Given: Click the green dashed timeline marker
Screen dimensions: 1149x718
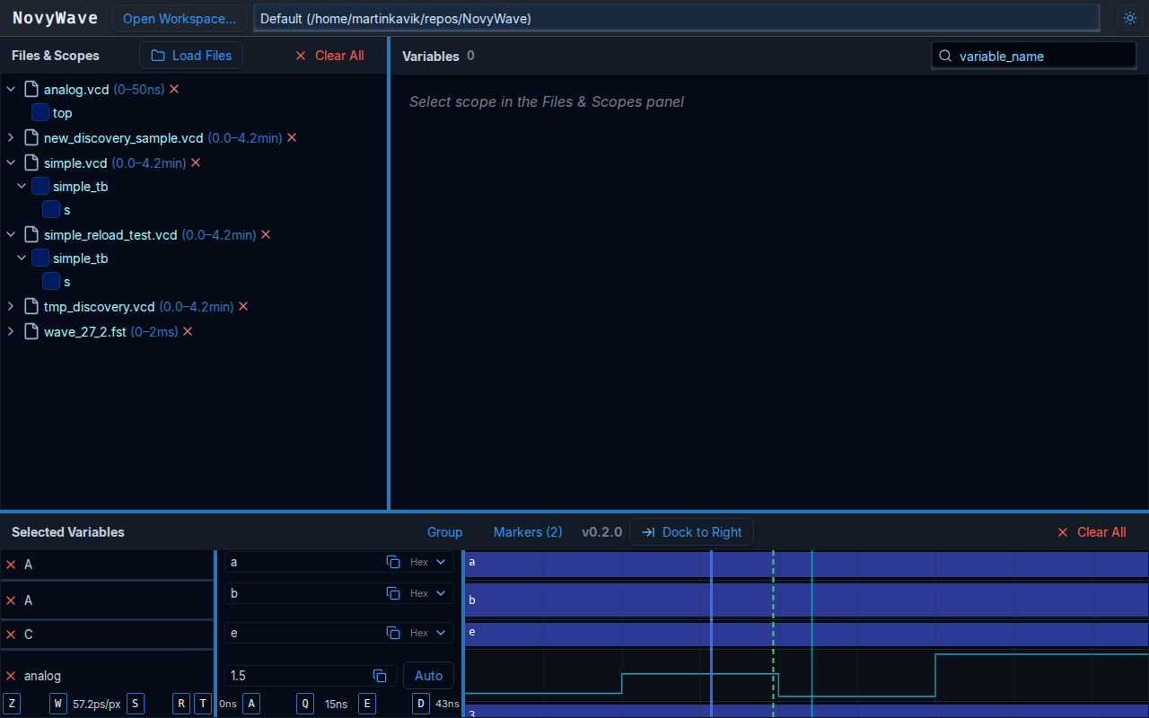Looking at the screenshot, I should pyautogui.click(x=773, y=628).
